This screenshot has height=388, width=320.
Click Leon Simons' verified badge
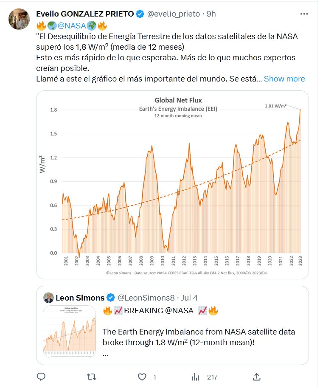pyautogui.click(x=110, y=296)
